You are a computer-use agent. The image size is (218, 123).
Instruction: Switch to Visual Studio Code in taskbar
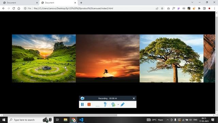81,120
